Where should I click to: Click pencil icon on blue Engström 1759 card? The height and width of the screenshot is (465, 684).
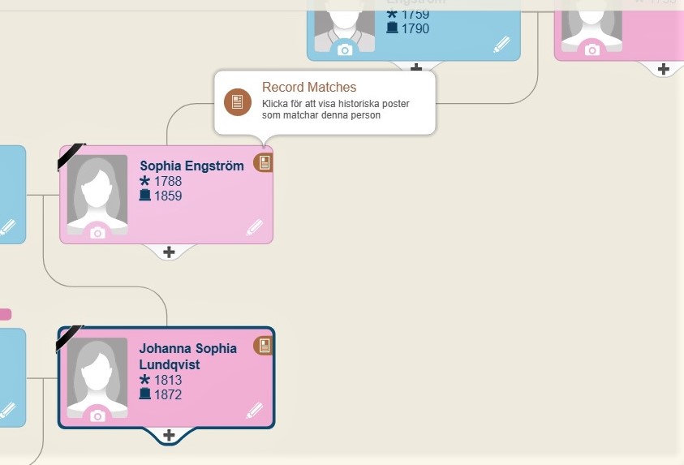pyautogui.click(x=501, y=45)
